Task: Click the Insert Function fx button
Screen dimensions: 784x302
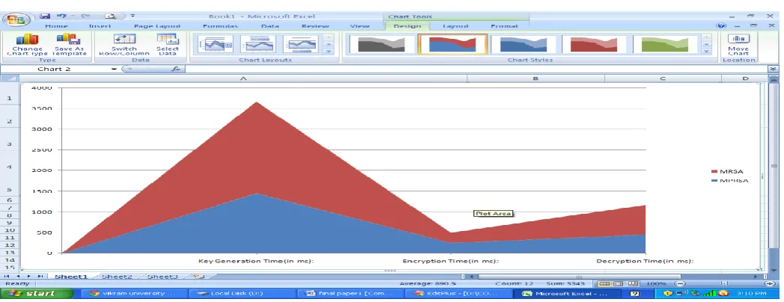Action: pos(175,69)
